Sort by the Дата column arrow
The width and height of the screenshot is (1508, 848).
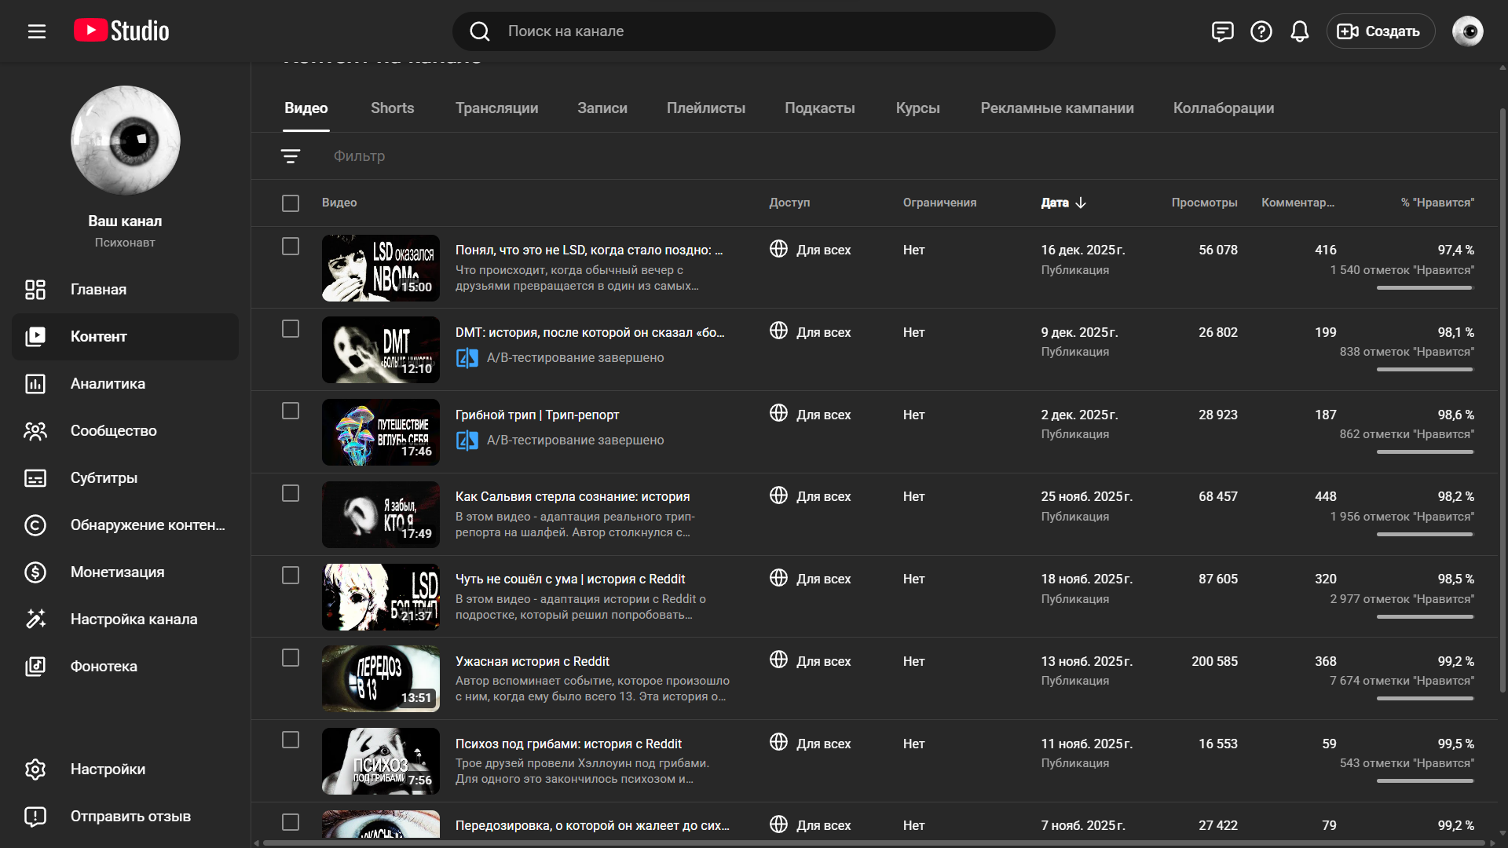1081,203
